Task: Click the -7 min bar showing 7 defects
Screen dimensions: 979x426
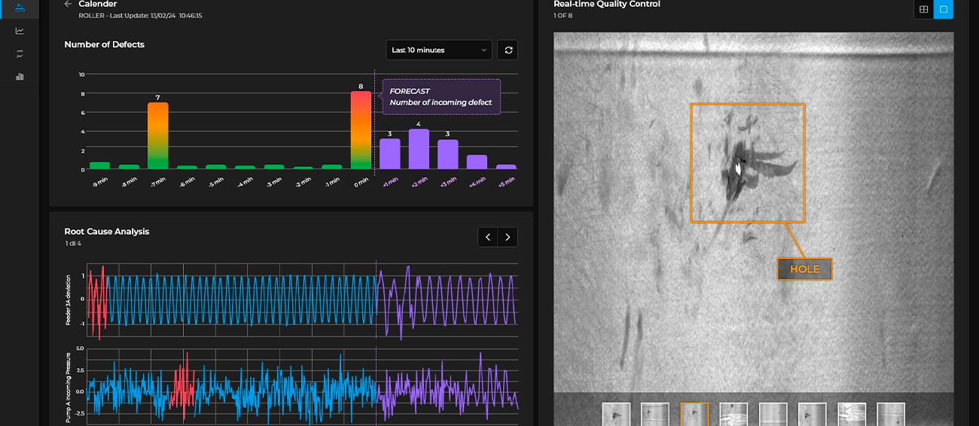Action: point(157,135)
